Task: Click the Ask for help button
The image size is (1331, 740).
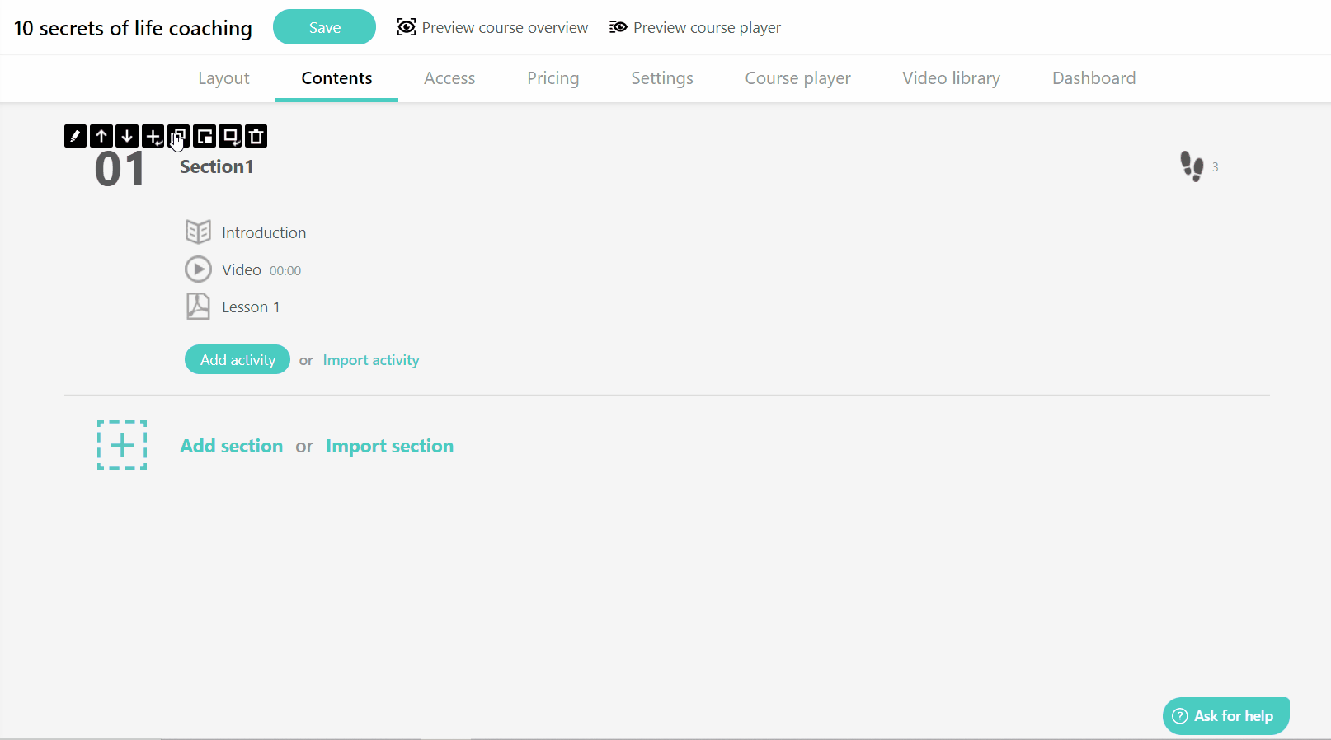Action: (x=1226, y=716)
